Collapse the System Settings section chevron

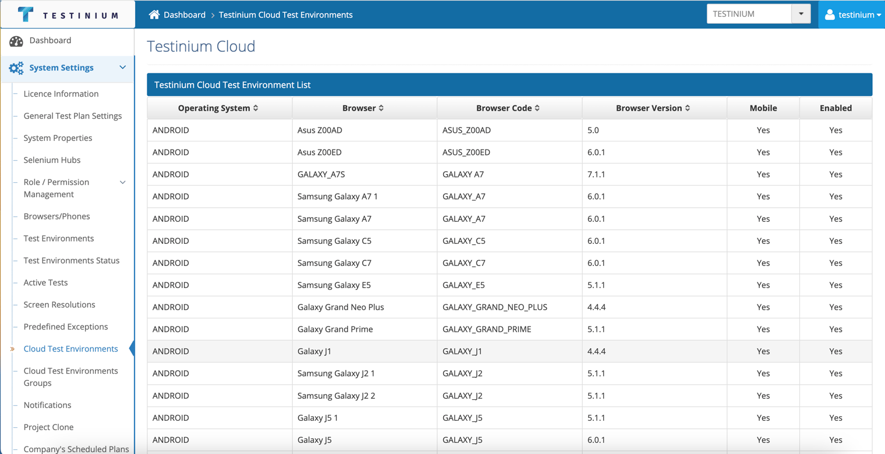123,68
